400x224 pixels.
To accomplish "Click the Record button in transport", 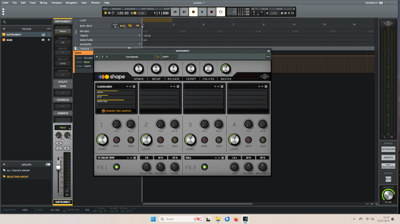I will pos(211,12).
